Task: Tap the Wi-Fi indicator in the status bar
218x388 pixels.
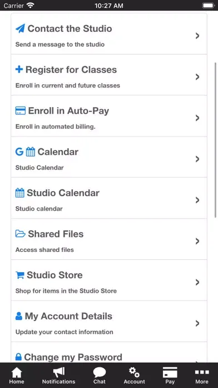Action: click(31, 5)
